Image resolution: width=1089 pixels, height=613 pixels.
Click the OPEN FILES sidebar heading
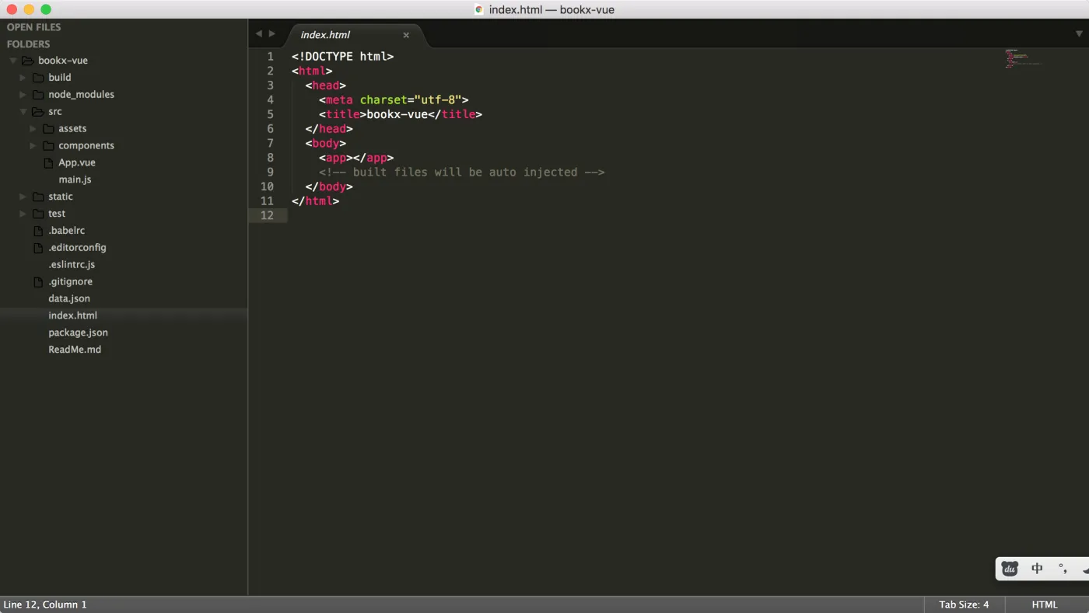point(33,27)
